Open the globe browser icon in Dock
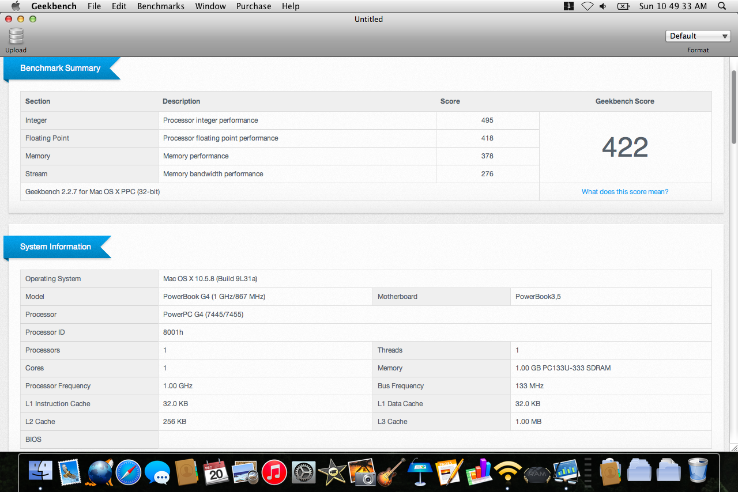The height and width of the screenshot is (492, 738). [99, 472]
